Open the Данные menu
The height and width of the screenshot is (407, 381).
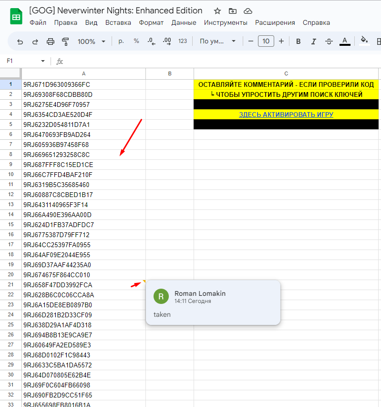point(184,22)
